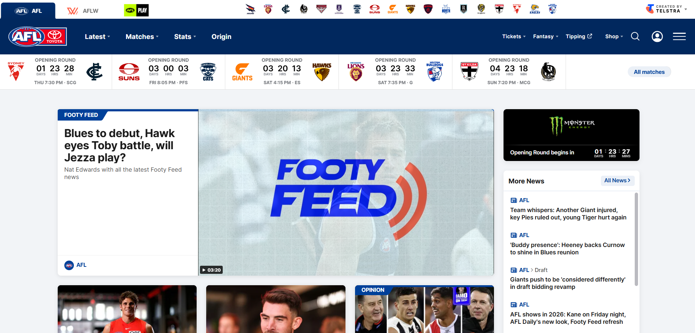Visit Richmond Tigers logo in top bar
Viewport: 695px width, 333px height.
(x=481, y=9)
